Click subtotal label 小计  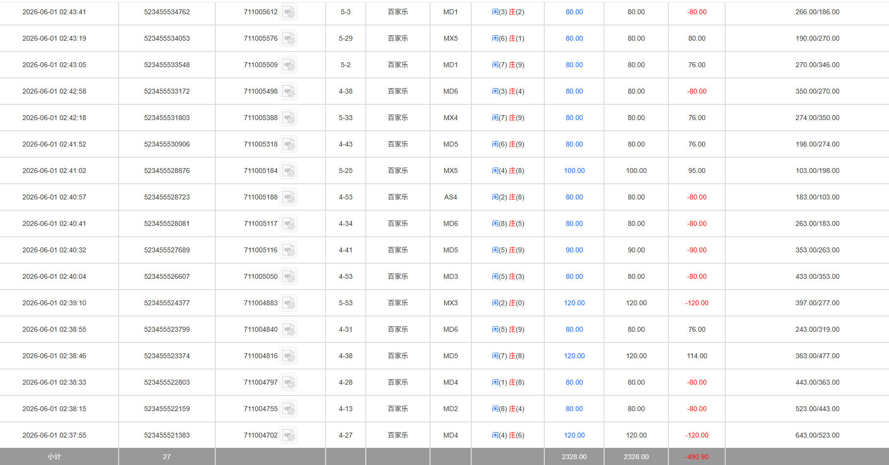coord(54,457)
